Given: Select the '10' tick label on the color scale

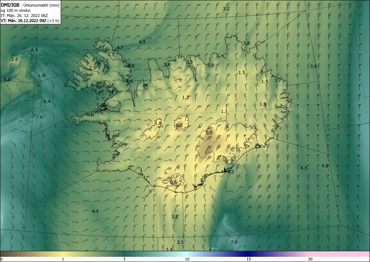Looking at the screenshot, I should pos(187,259).
